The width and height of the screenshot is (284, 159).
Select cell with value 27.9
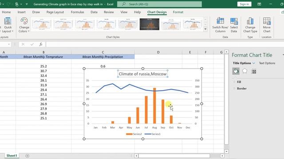(x=43, y=109)
